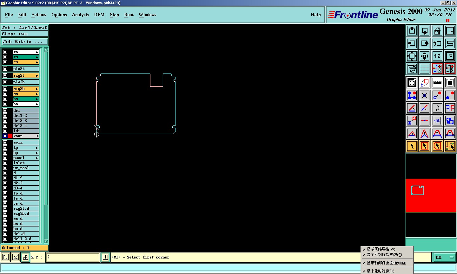The height and width of the screenshot is (274, 457).
Task: Click the X Y coordinate input field
Action: [73, 257]
